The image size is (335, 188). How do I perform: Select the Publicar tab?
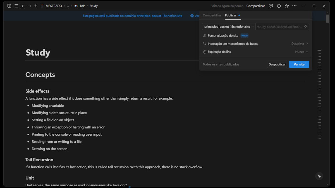[231, 15]
